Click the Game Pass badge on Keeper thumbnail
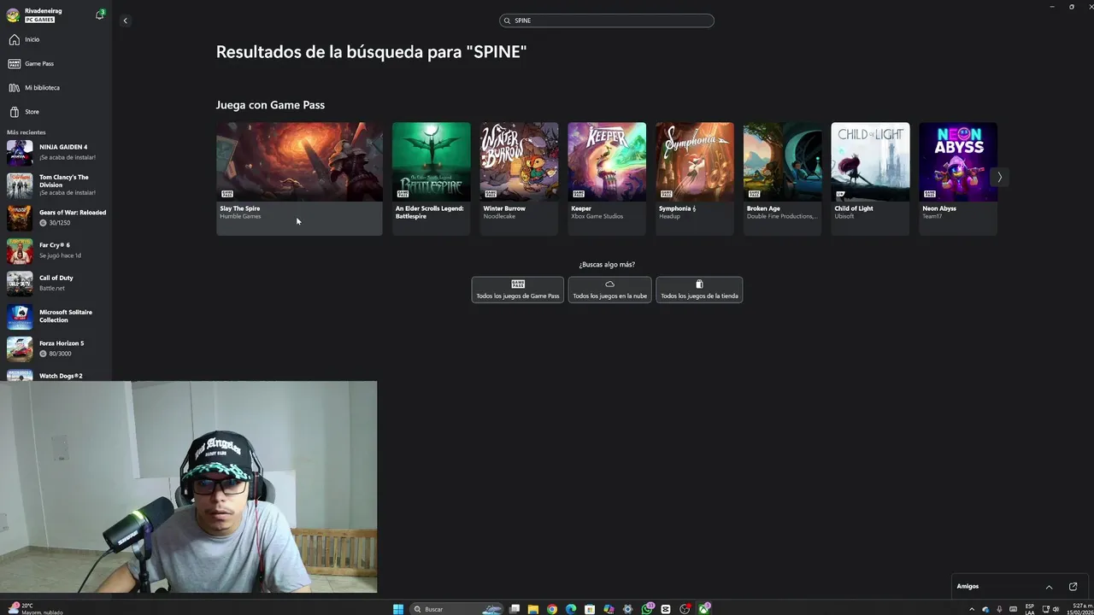This screenshot has height=615, width=1094. point(579,194)
